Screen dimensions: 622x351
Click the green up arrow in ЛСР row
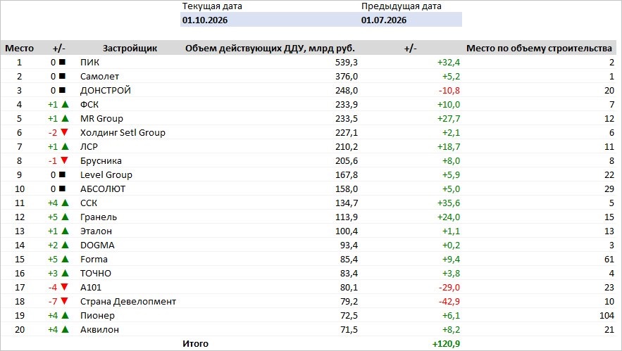click(65, 146)
